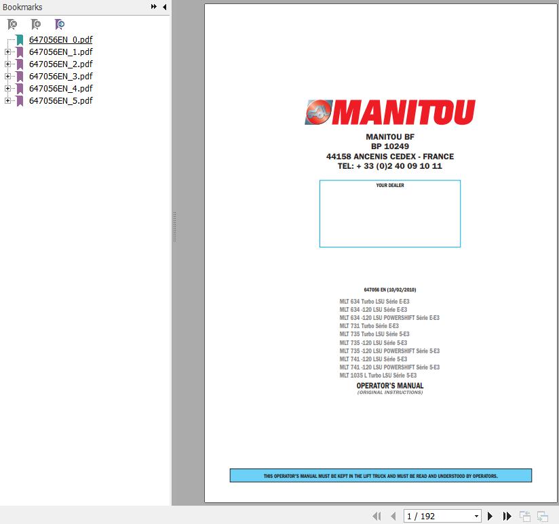The image size is (559, 524).
Task: Click the purple bookmark icon of 647056EN_5.pdf
Action: coord(20,101)
